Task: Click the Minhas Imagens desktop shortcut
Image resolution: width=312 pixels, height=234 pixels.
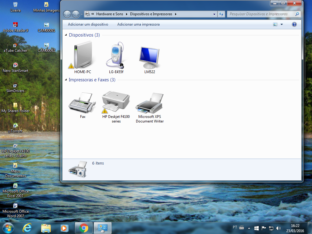Action: pos(46,7)
